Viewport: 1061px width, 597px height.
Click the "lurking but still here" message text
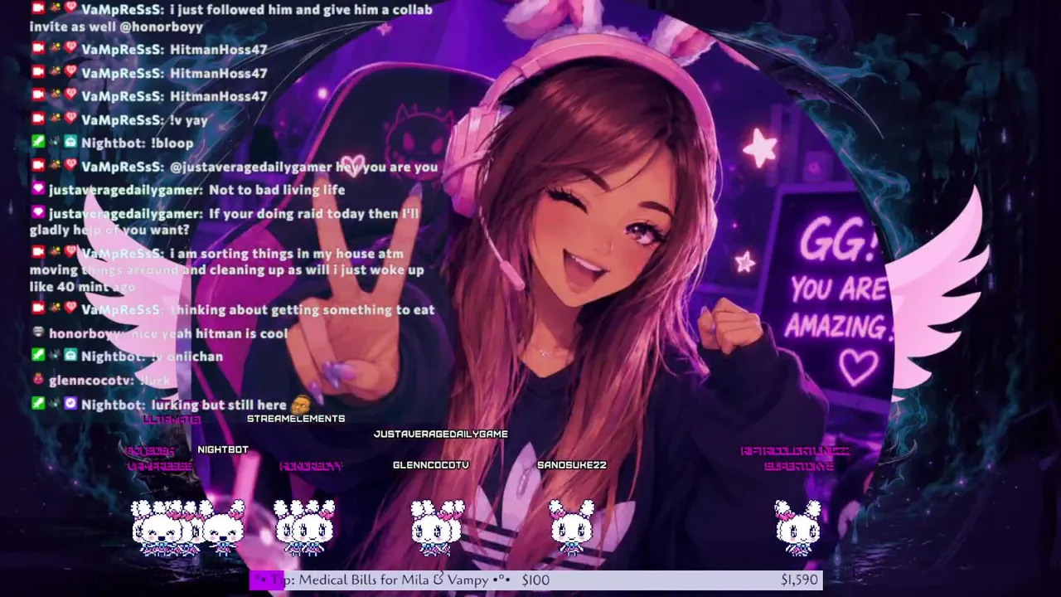coord(219,405)
